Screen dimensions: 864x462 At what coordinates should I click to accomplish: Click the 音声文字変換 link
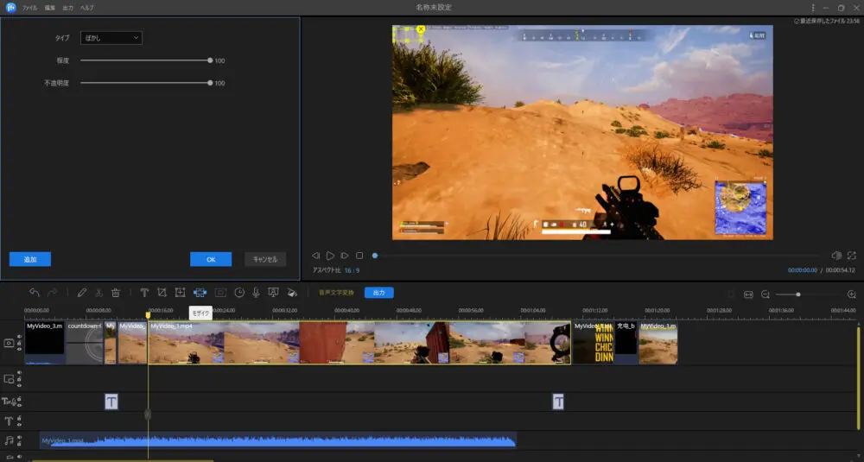(336, 293)
